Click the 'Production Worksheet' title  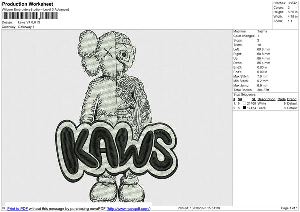[27, 4]
